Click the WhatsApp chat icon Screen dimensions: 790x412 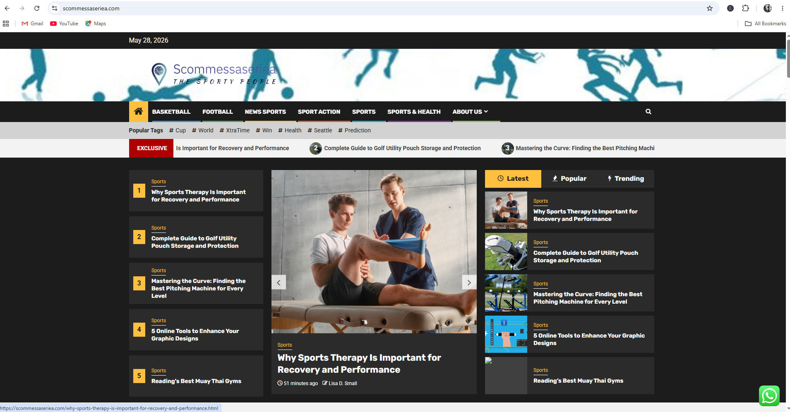[x=769, y=395]
